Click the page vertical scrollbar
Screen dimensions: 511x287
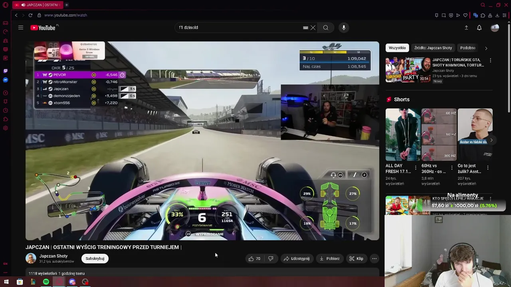tap(509, 68)
